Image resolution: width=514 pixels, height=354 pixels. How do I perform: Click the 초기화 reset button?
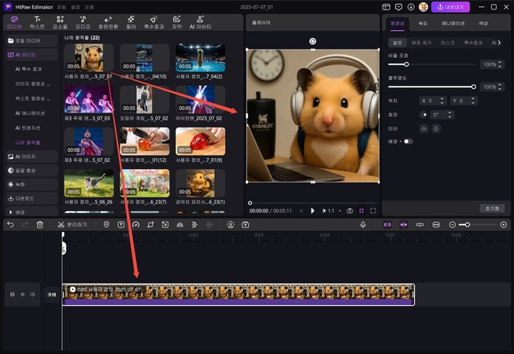(x=493, y=208)
